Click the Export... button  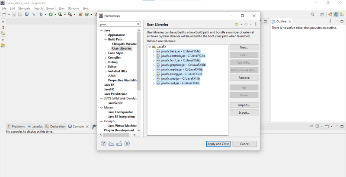[x=244, y=112]
